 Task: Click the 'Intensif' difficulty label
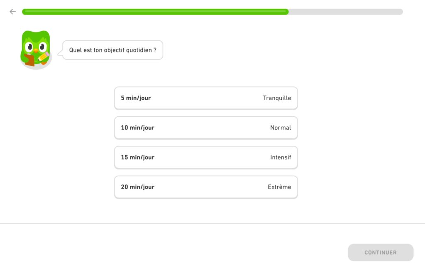pyautogui.click(x=281, y=157)
